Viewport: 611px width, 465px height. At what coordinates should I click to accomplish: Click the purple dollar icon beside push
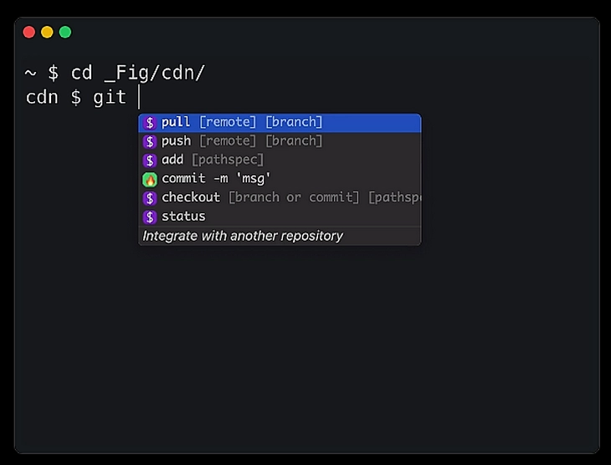150,141
